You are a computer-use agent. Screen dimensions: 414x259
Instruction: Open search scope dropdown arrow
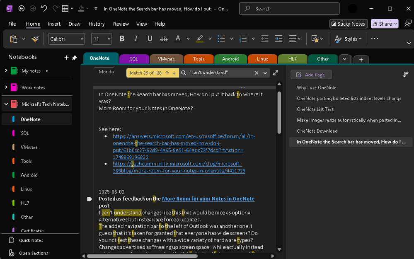(x=265, y=73)
